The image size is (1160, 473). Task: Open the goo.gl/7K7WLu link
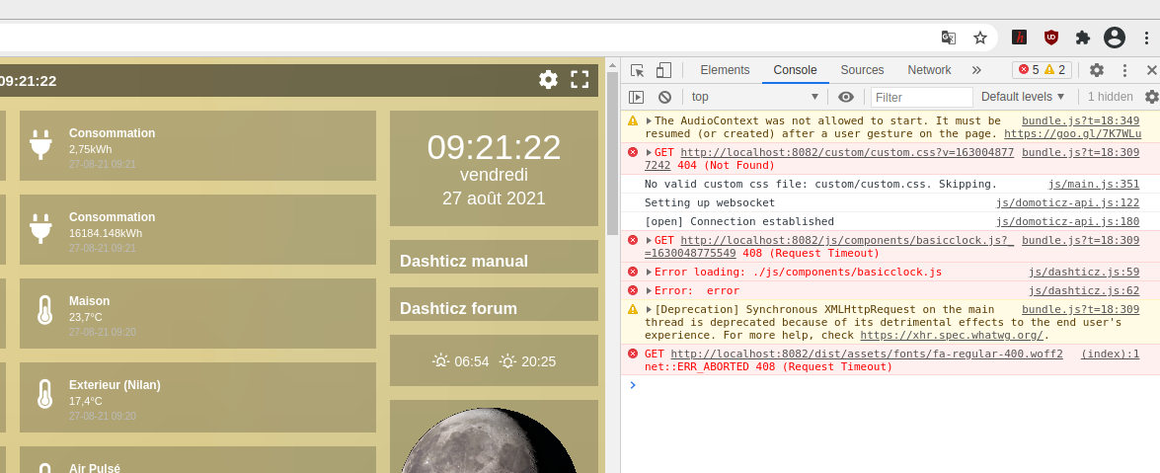(1073, 134)
